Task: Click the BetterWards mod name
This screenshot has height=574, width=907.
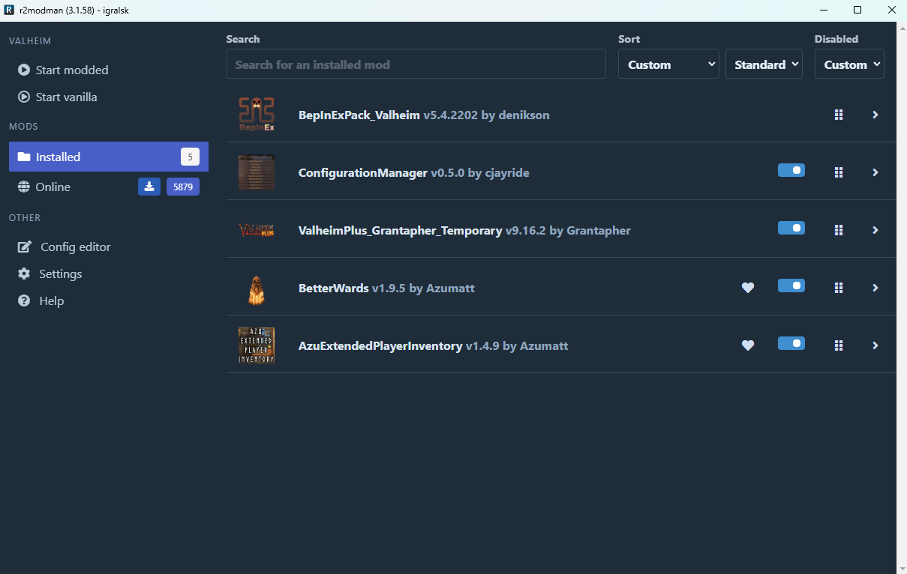Action: point(334,288)
